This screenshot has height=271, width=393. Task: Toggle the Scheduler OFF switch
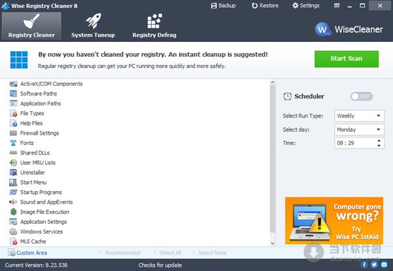(362, 96)
